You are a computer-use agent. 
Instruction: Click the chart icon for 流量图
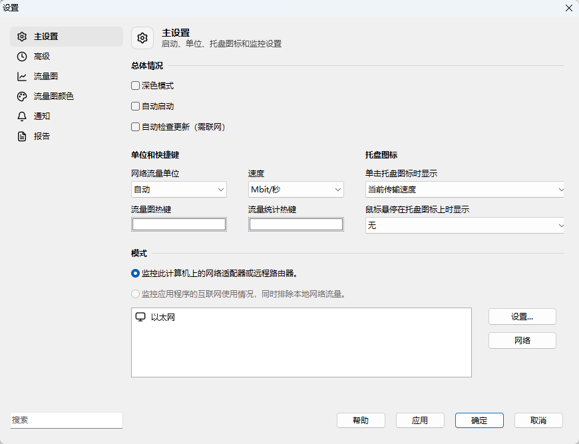pos(22,77)
